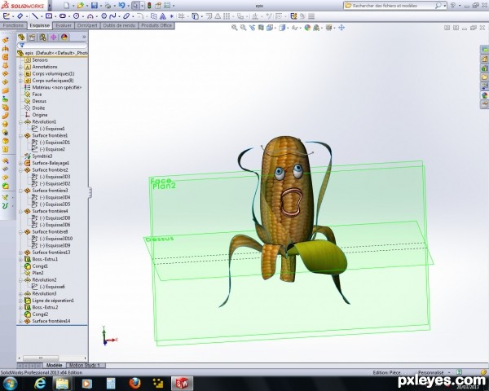The height and width of the screenshot is (391, 489).
Task: Click the Print icon
Action: (108, 6)
